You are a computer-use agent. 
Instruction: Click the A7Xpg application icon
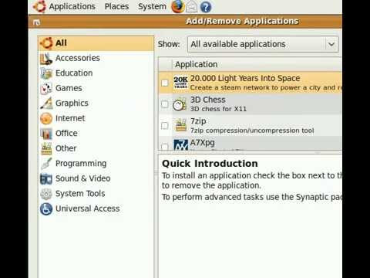tap(181, 145)
